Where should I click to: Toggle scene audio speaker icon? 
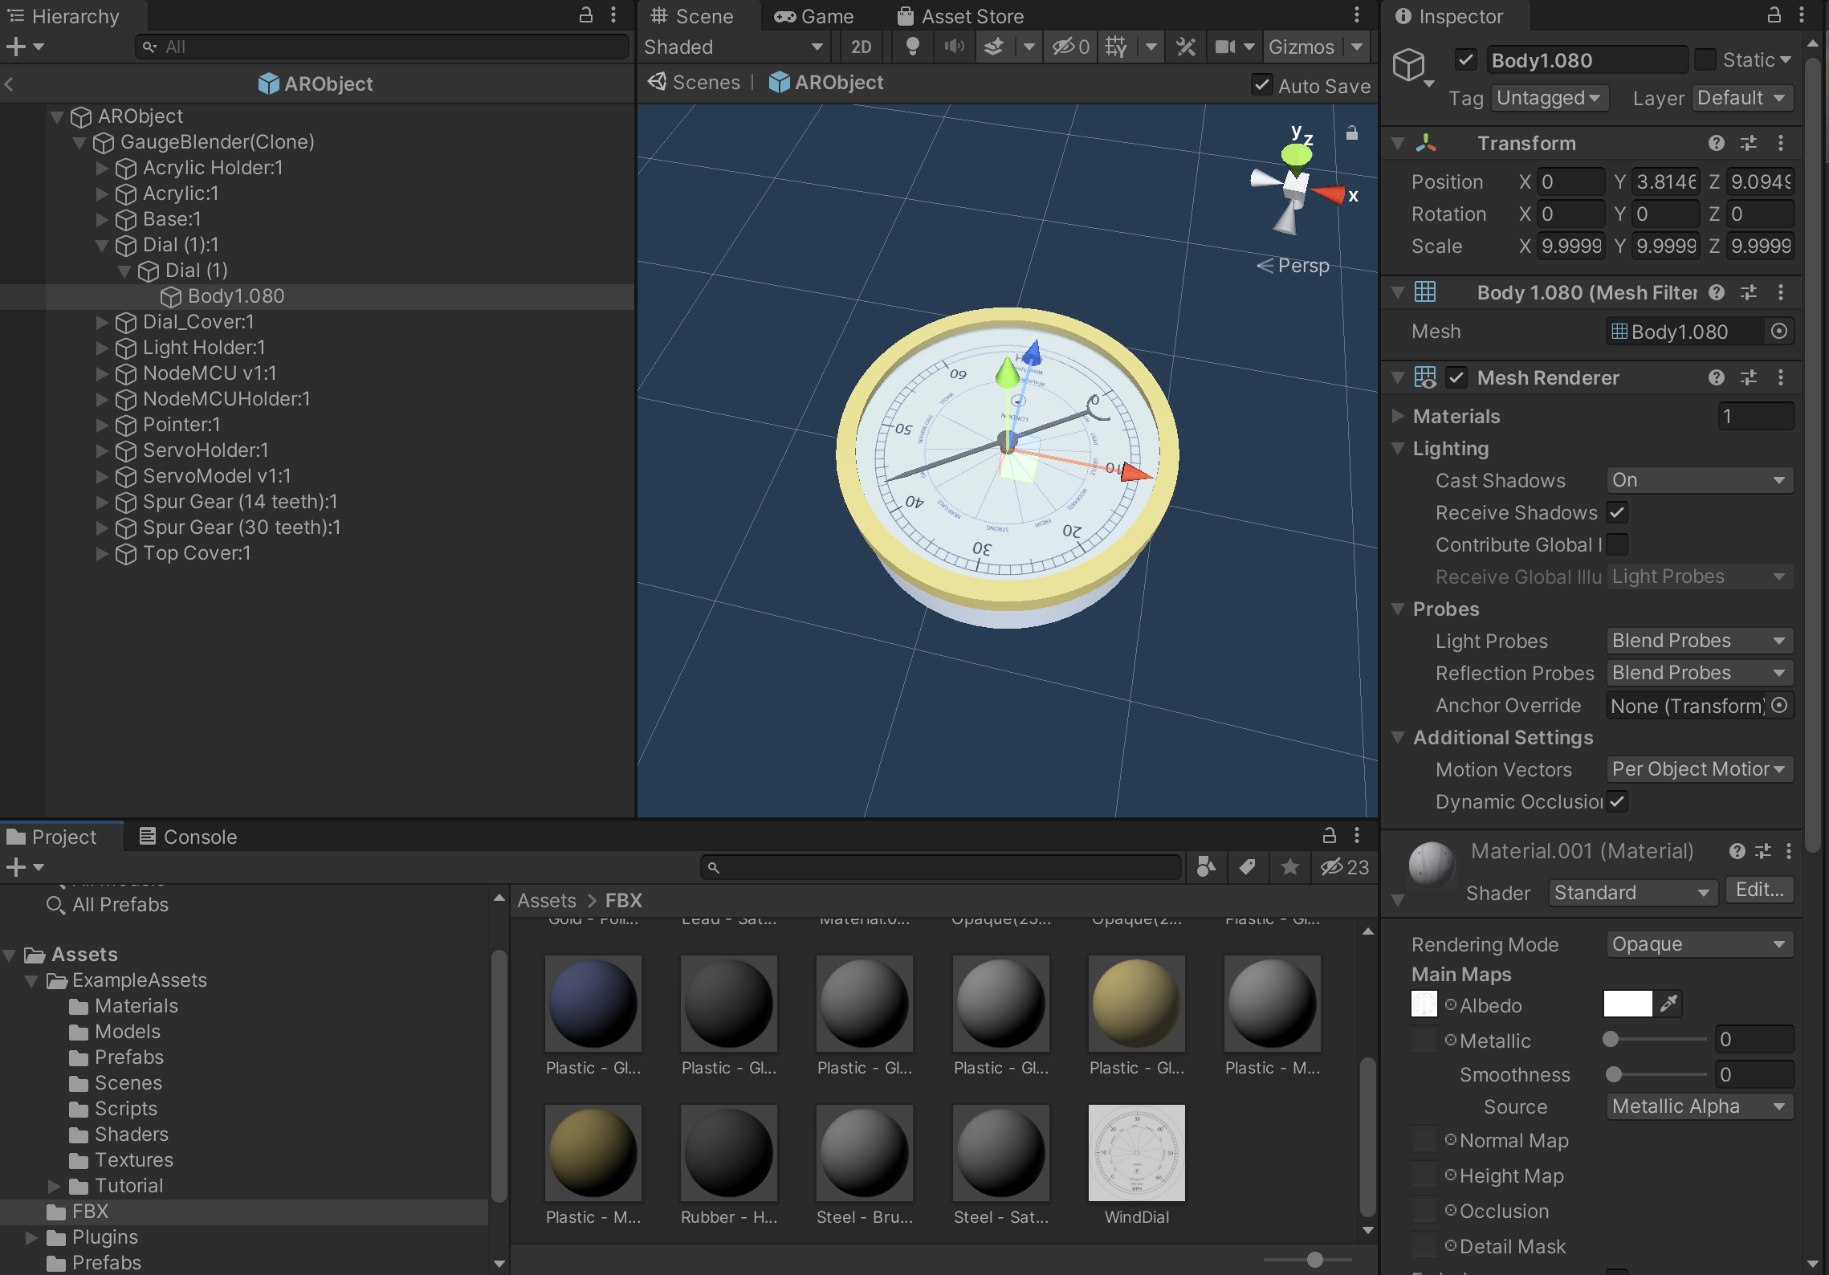pos(954,47)
